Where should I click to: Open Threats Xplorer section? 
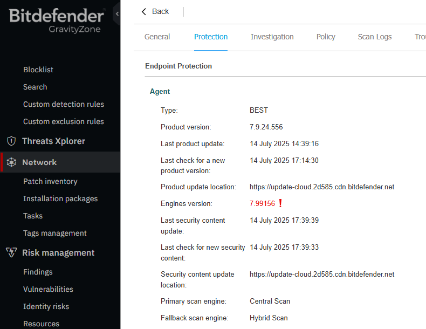[53, 141]
